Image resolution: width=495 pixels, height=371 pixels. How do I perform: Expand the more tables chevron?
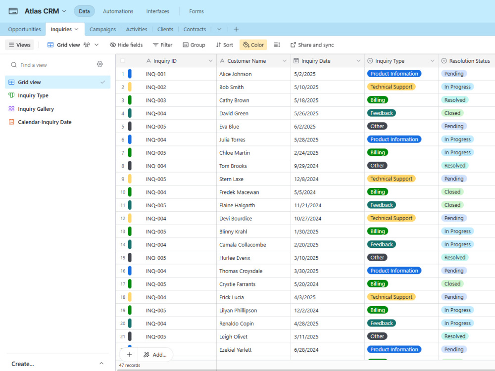tap(219, 29)
